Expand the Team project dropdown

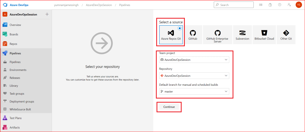click(194, 60)
